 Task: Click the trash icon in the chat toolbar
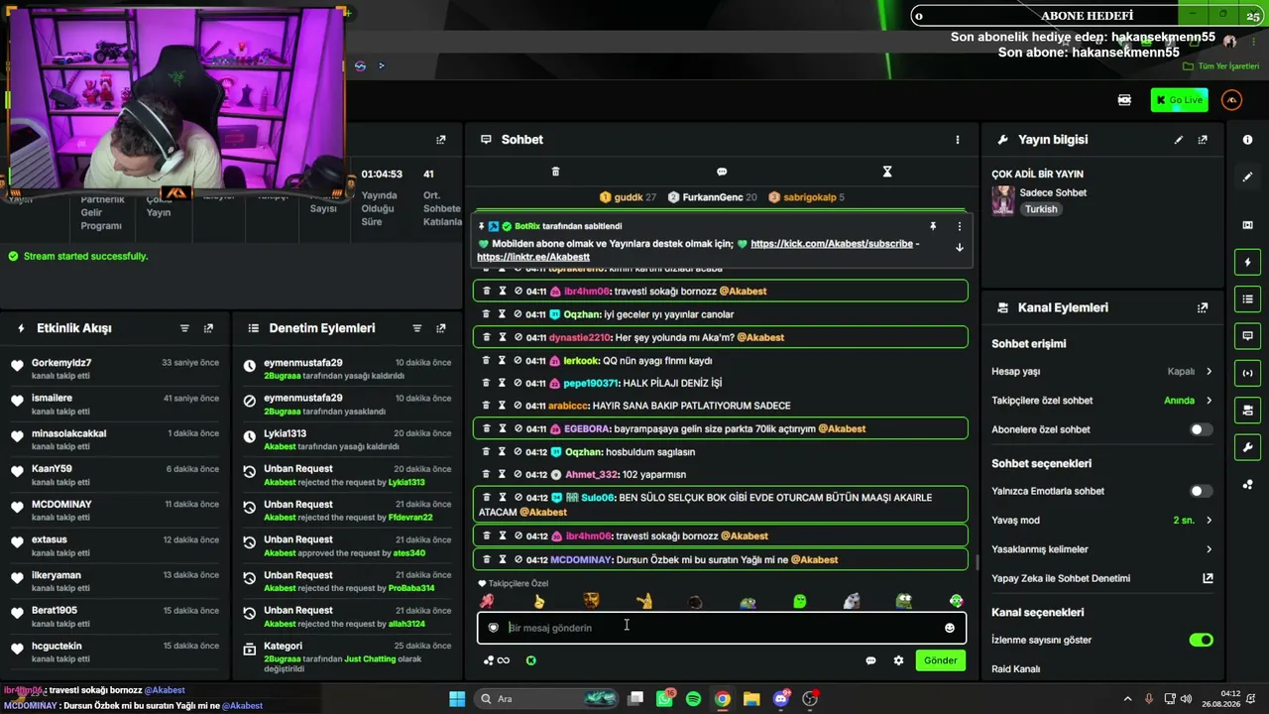point(555,172)
